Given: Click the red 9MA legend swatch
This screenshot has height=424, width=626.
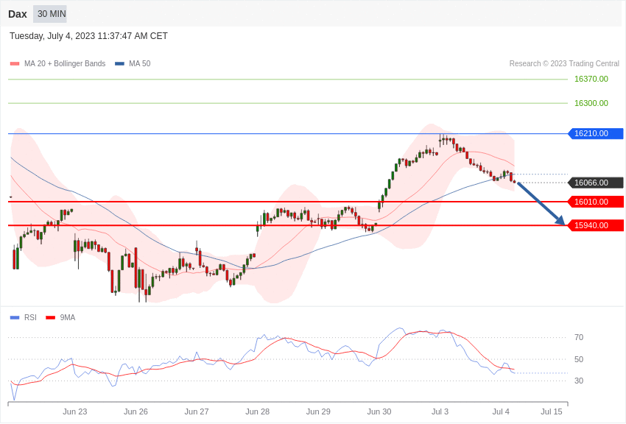Looking at the screenshot, I should (50, 318).
